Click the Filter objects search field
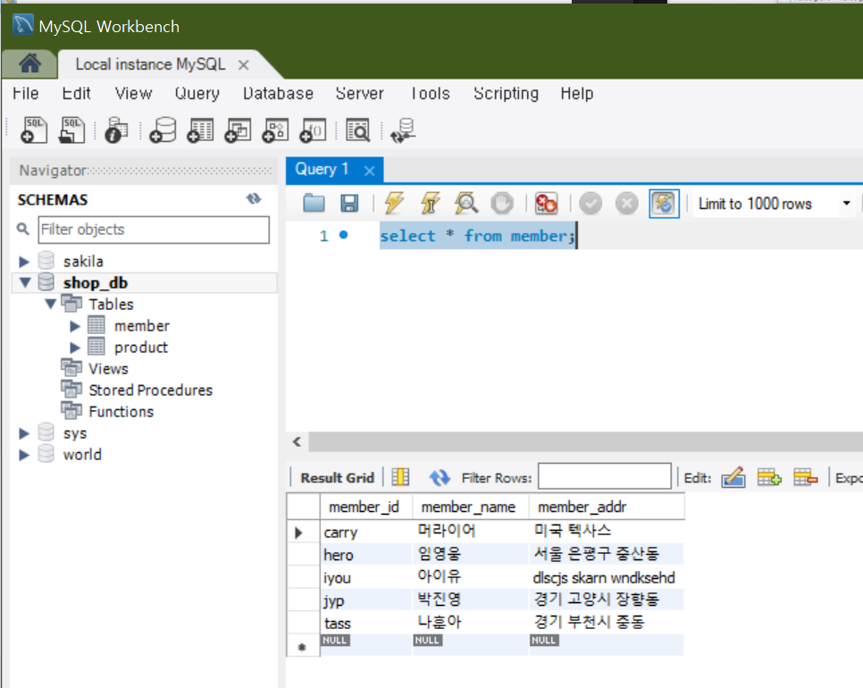Image resolution: width=863 pixels, height=688 pixels. 154,230
